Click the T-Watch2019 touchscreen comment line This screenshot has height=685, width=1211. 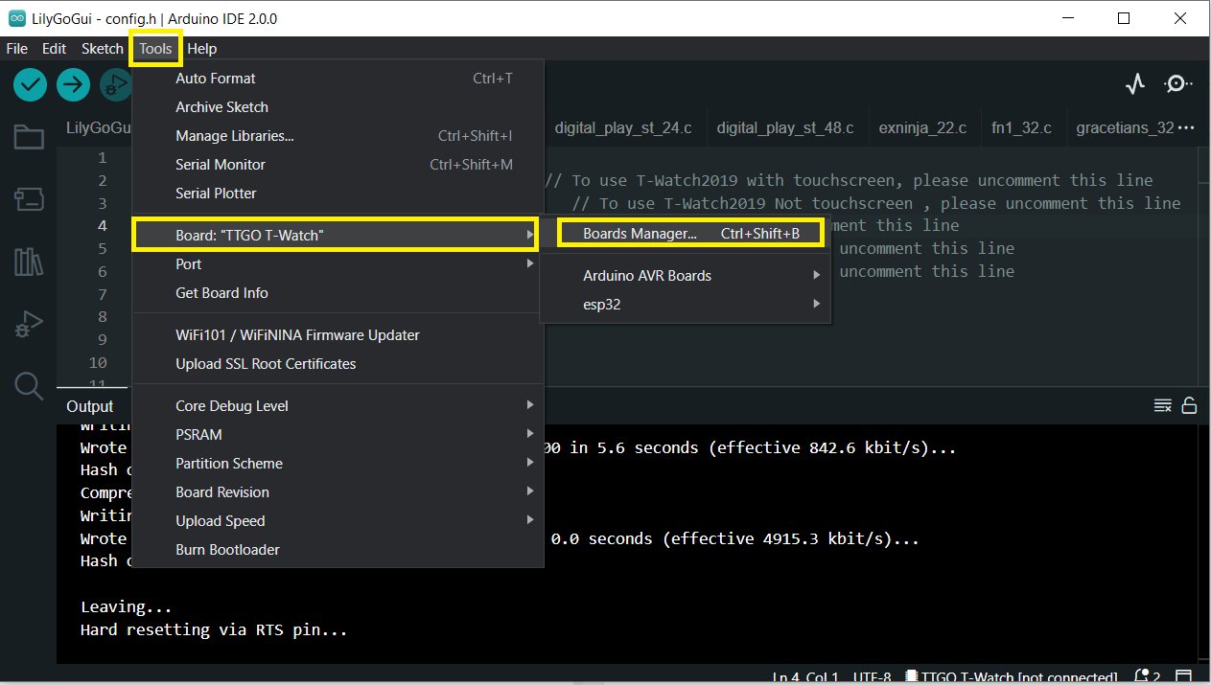(x=849, y=180)
